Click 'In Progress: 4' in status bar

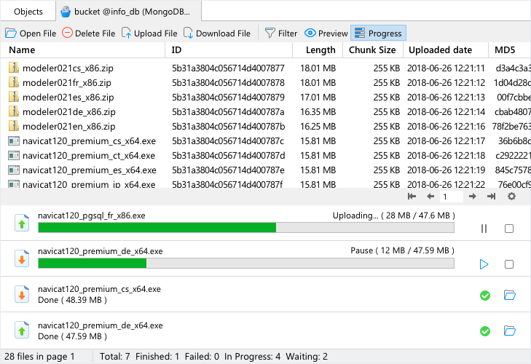point(252,357)
